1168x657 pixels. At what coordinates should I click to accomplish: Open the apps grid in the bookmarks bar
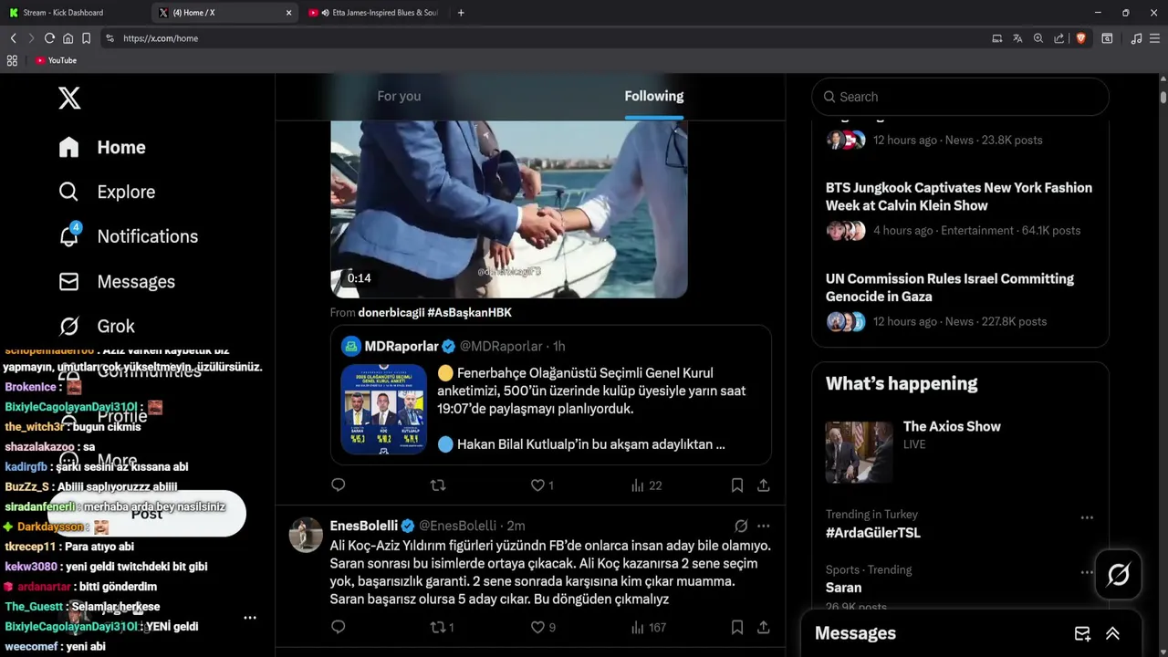click(x=12, y=60)
